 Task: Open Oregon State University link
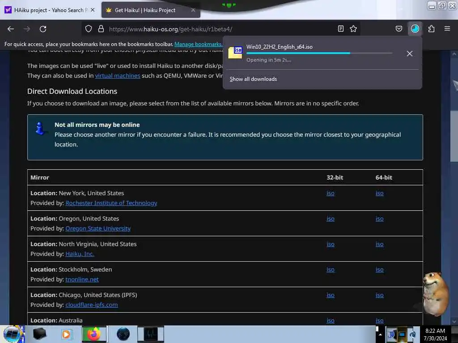[98, 228]
